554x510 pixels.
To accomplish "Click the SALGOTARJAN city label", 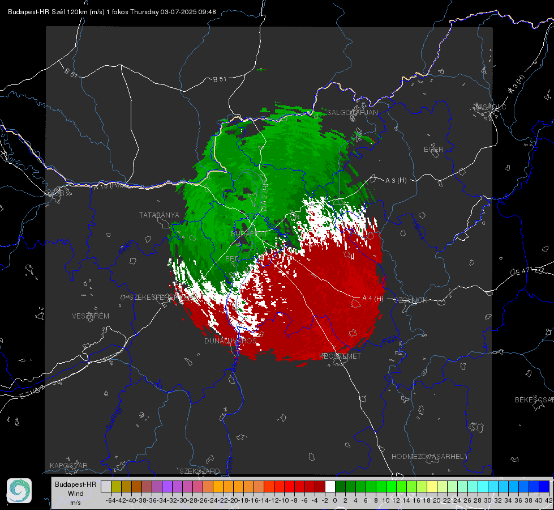I will 352,113.
